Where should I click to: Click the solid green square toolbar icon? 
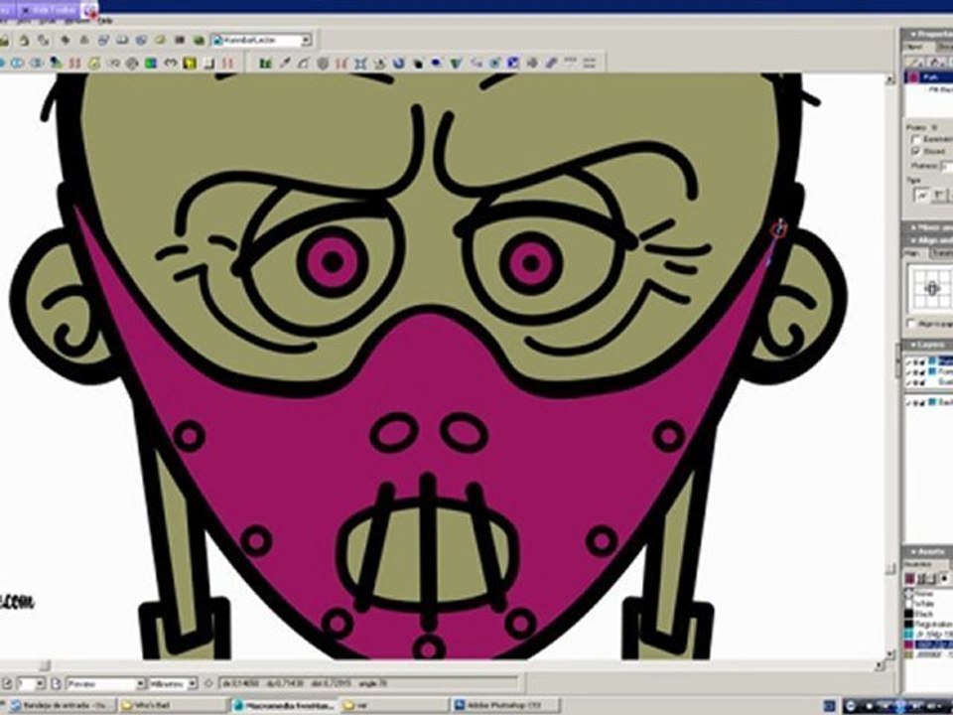(151, 63)
